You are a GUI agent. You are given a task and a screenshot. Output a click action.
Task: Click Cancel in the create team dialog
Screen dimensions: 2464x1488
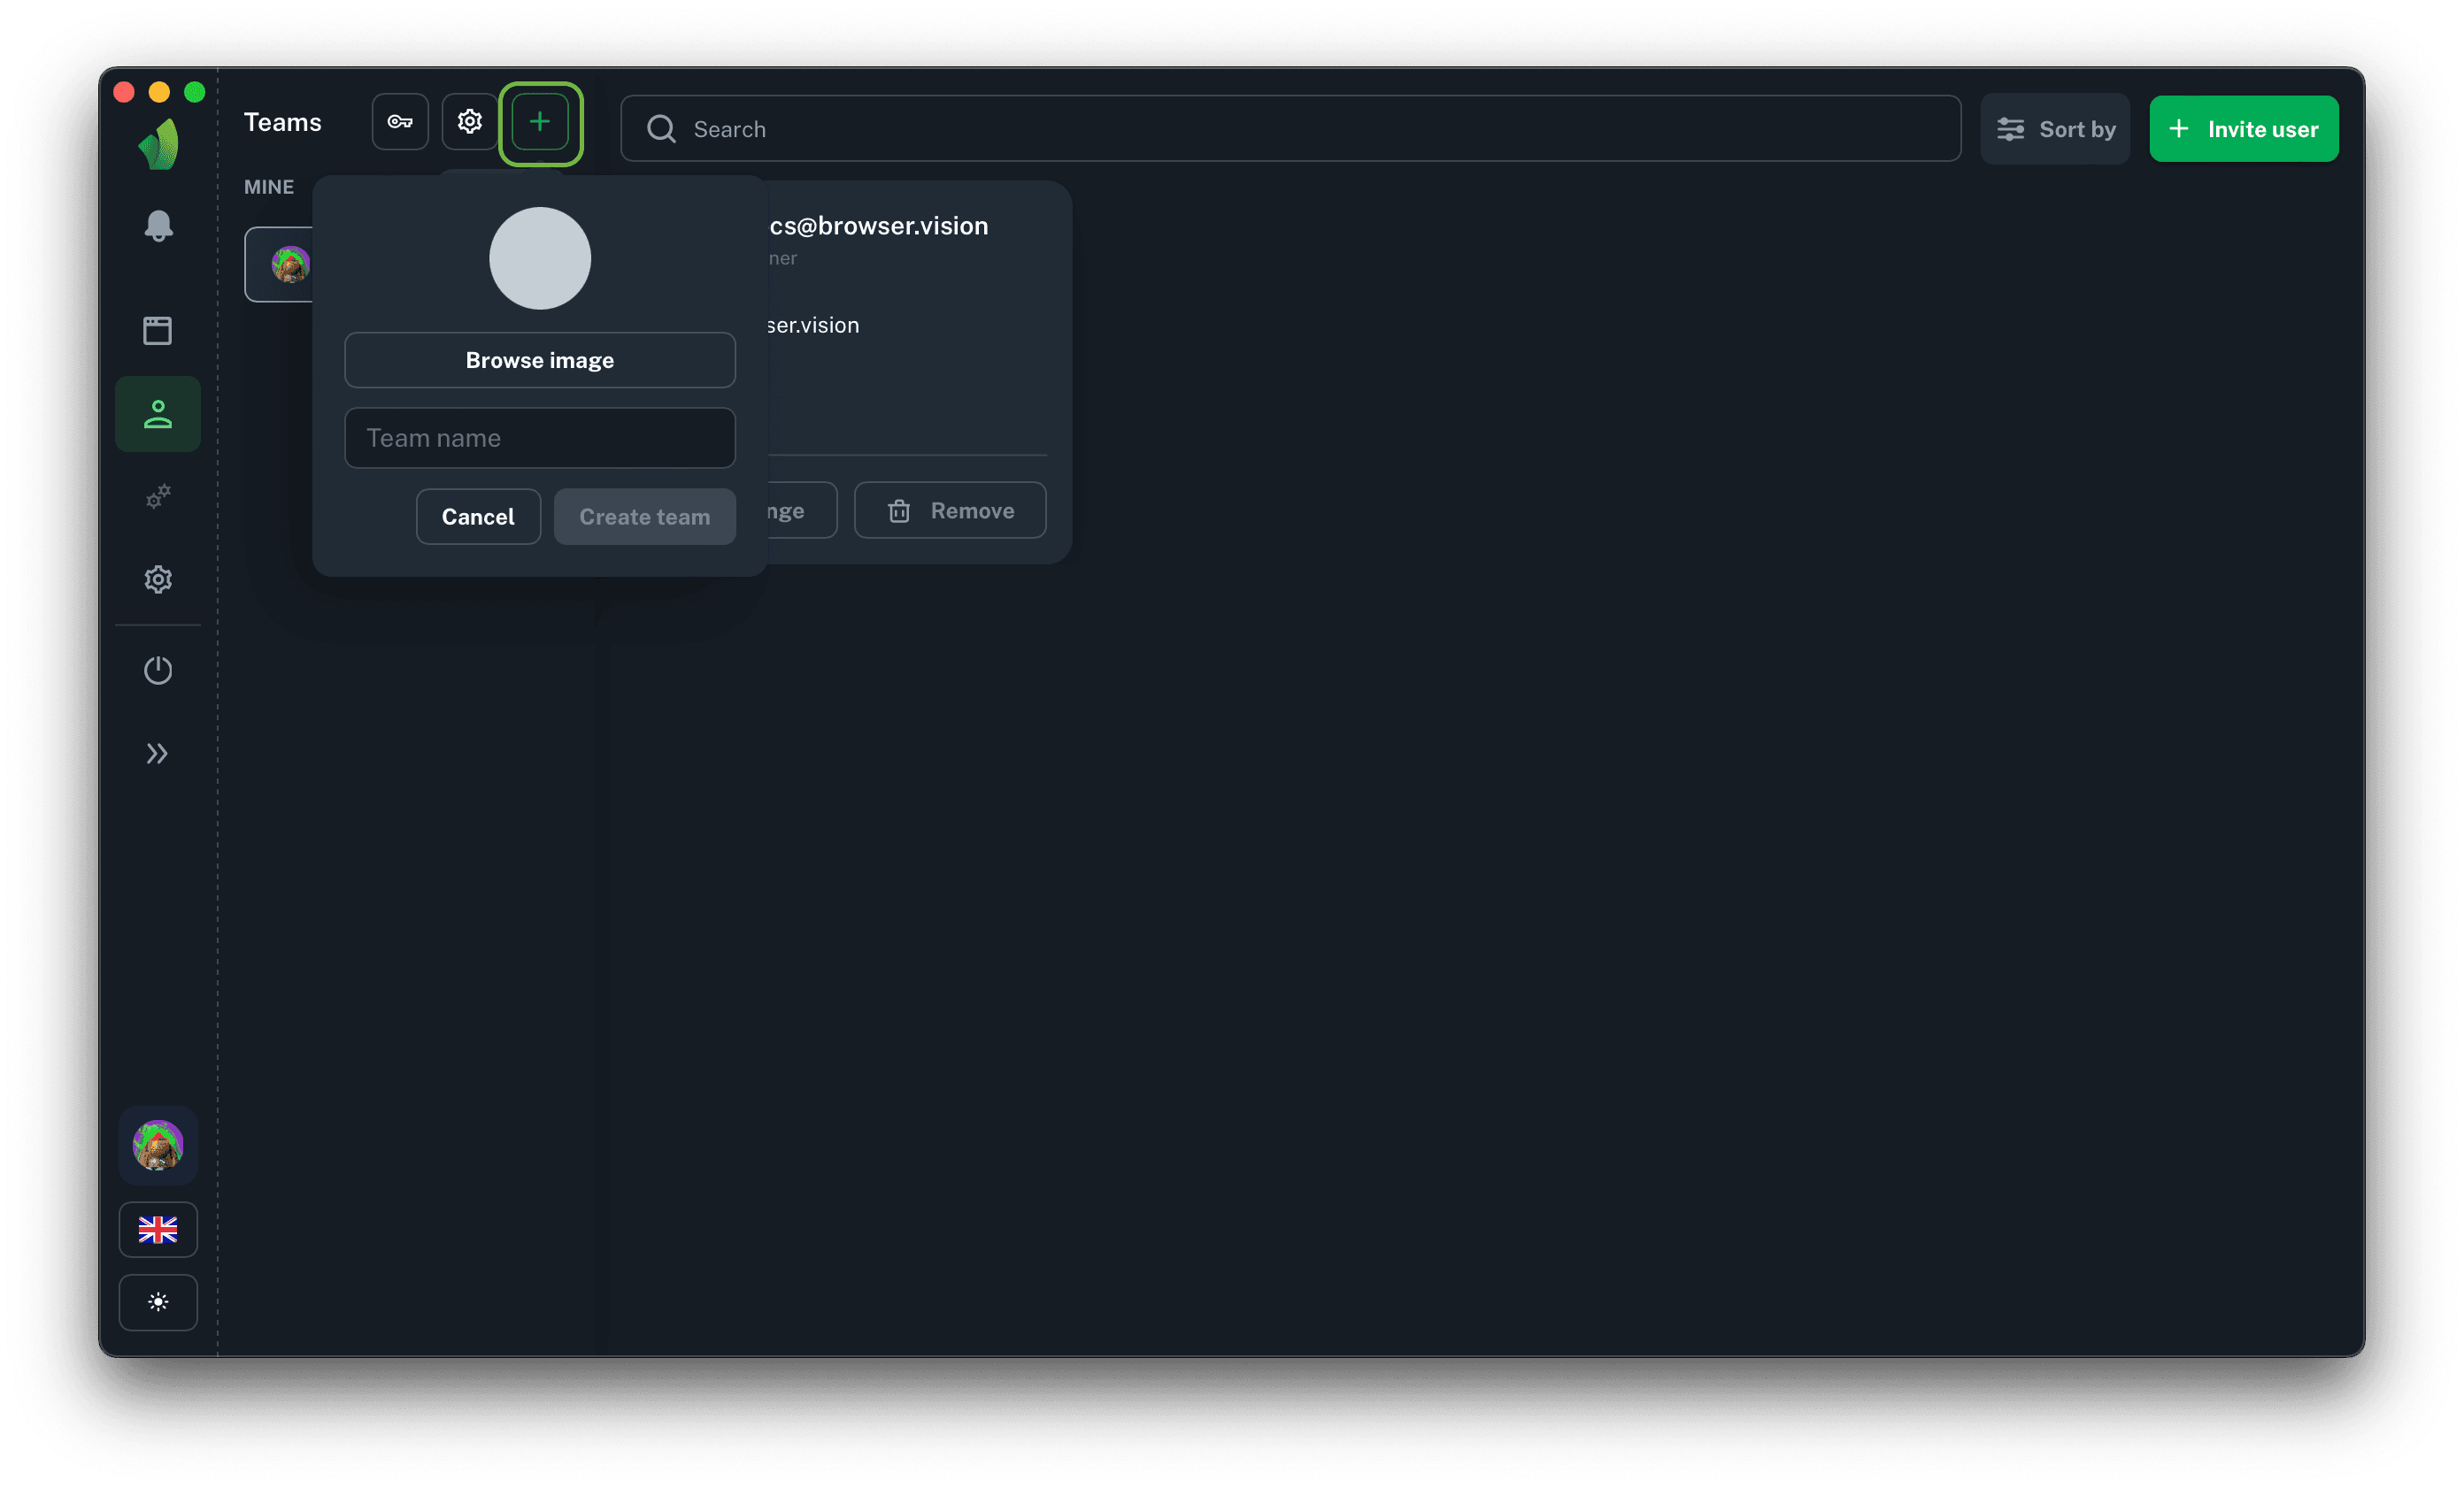(x=478, y=517)
